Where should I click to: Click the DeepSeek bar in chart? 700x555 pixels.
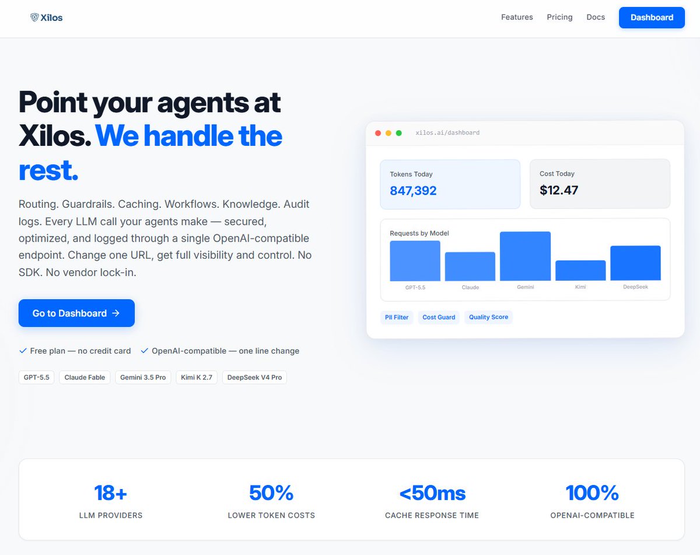point(635,263)
